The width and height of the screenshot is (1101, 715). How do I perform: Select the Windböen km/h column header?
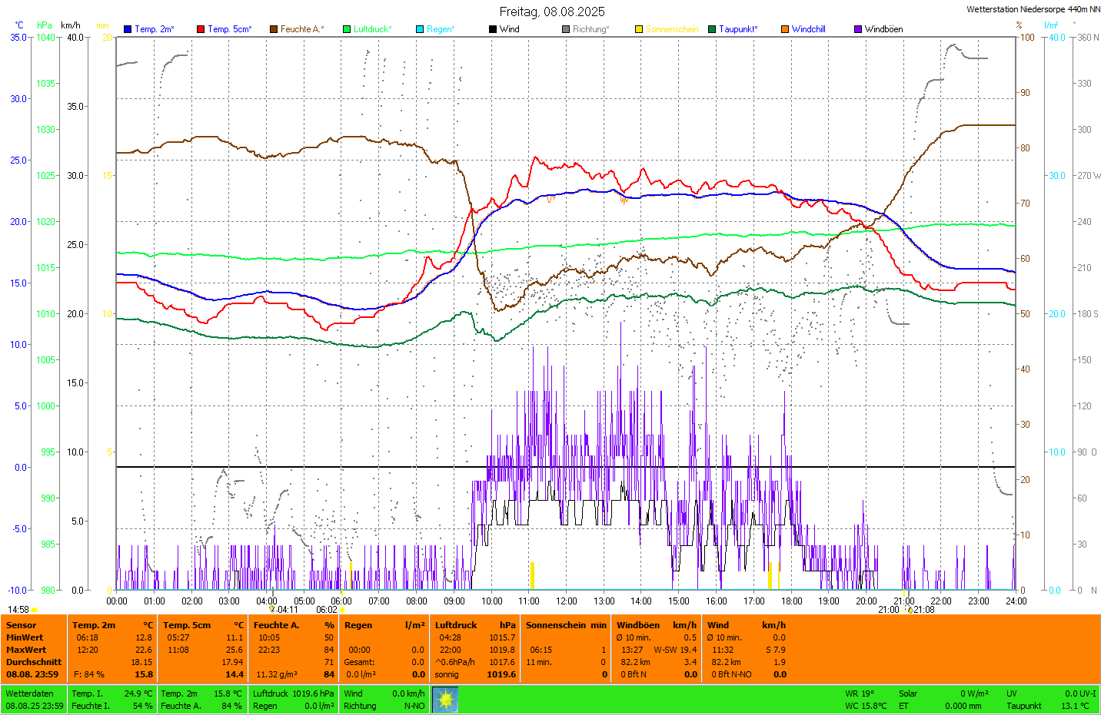(x=656, y=625)
